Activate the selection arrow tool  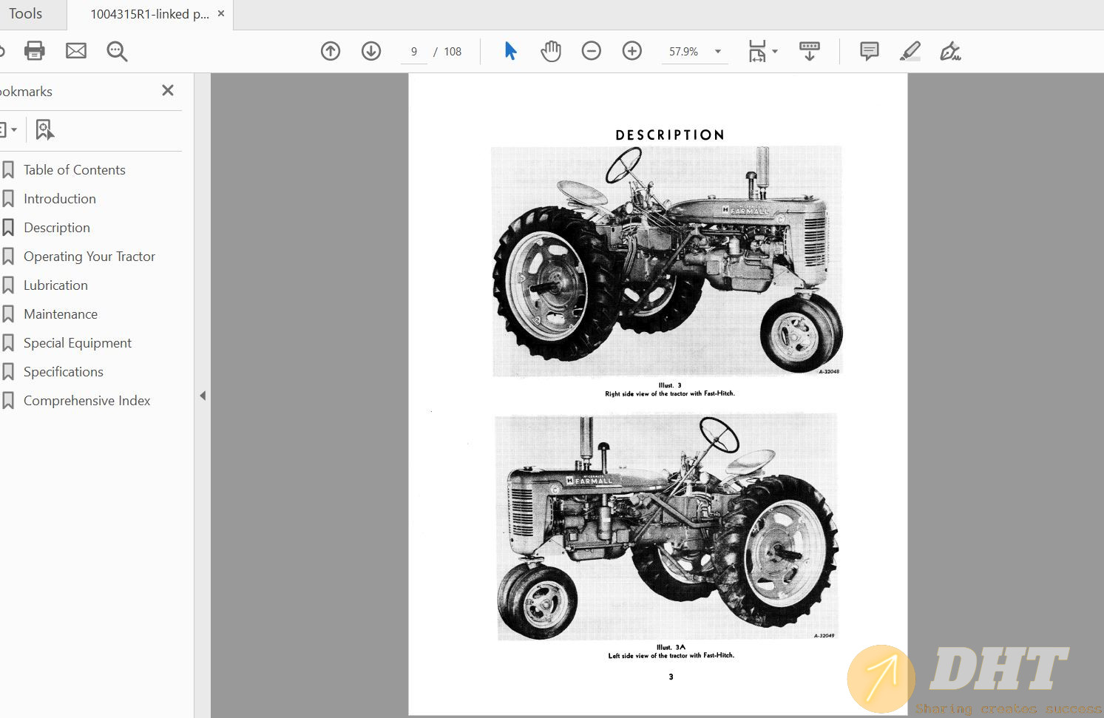coord(510,51)
